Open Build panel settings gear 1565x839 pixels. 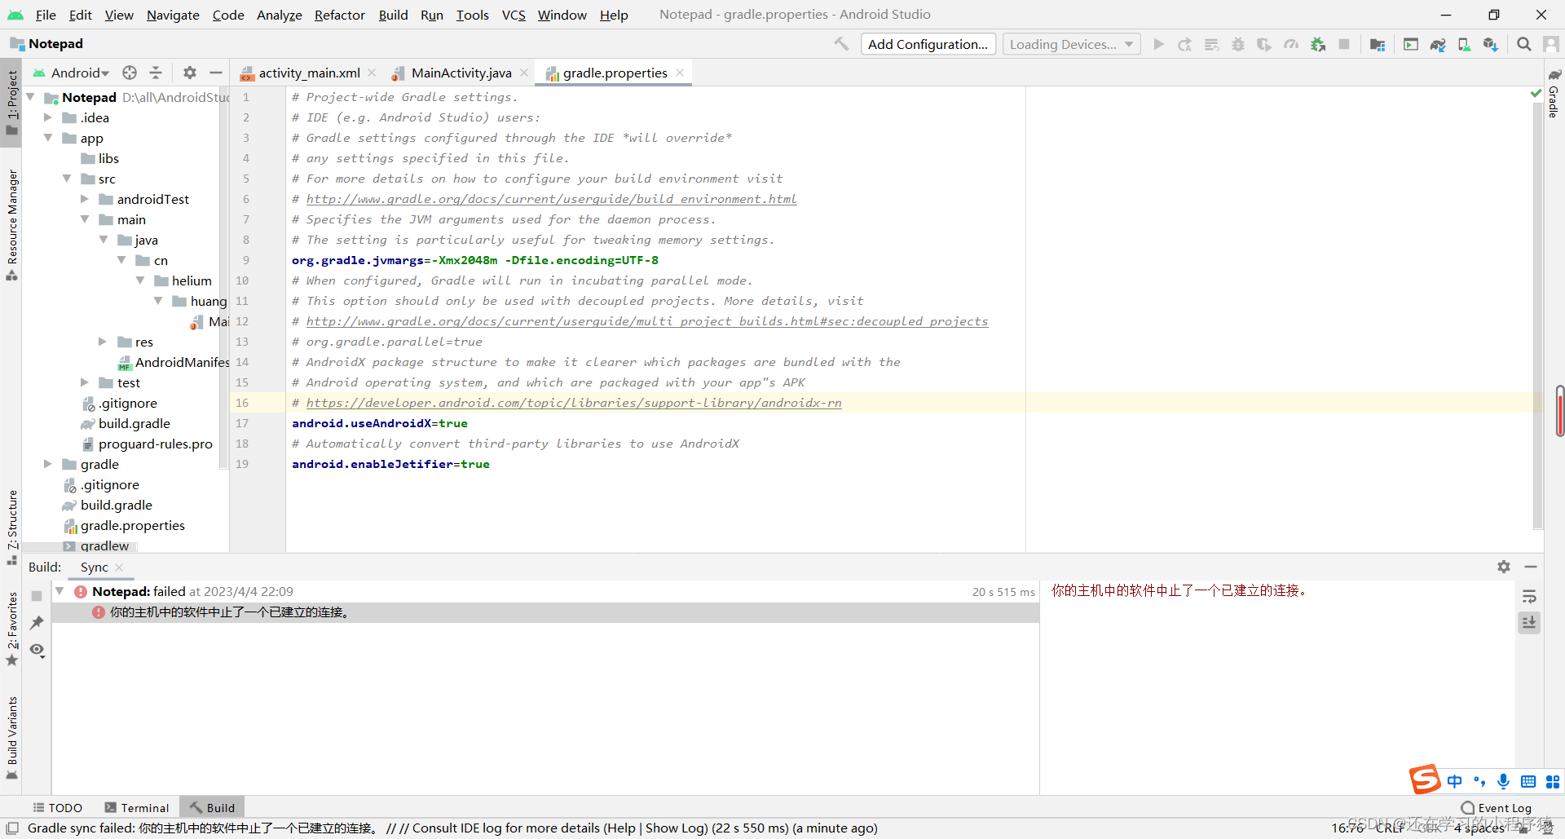coord(1504,567)
